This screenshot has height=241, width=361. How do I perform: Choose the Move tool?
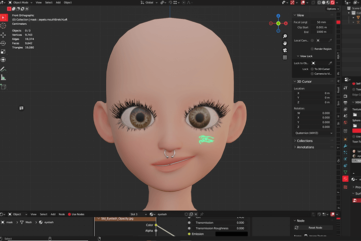point(3,35)
